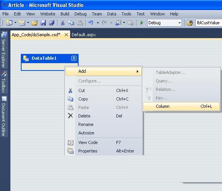Click the Delete X icon in context menu
Screen dimensions: 222x191
tap(71, 116)
